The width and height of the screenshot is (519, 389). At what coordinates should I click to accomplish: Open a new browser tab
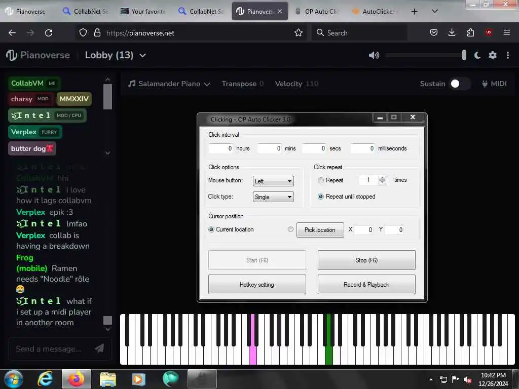tap(414, 12)
